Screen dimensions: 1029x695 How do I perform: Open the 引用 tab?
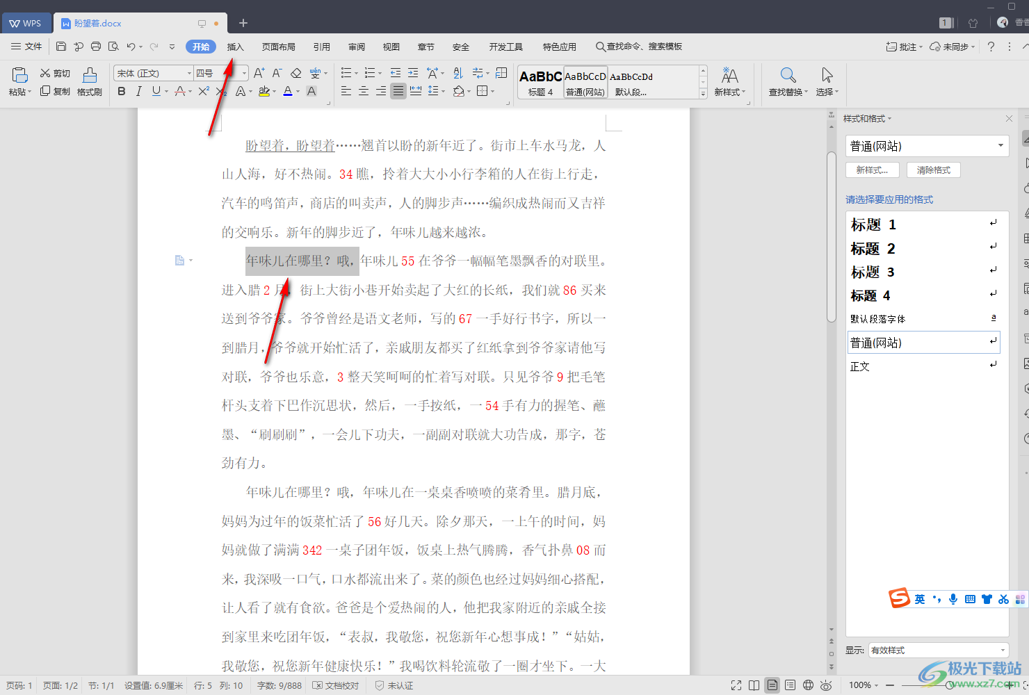(322, 47)
